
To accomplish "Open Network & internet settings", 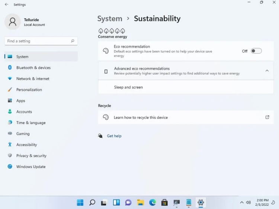I will click(x=33, y=79).
